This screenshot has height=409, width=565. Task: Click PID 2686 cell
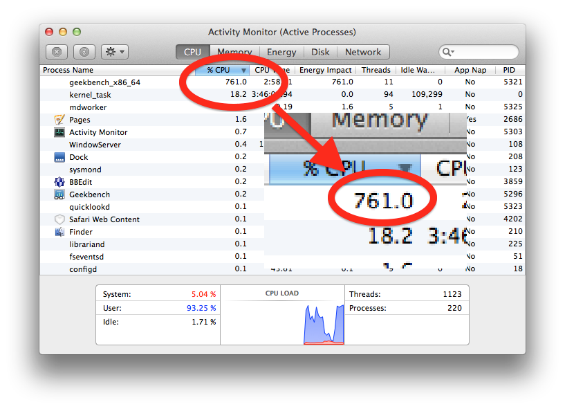tap(512, 119)
